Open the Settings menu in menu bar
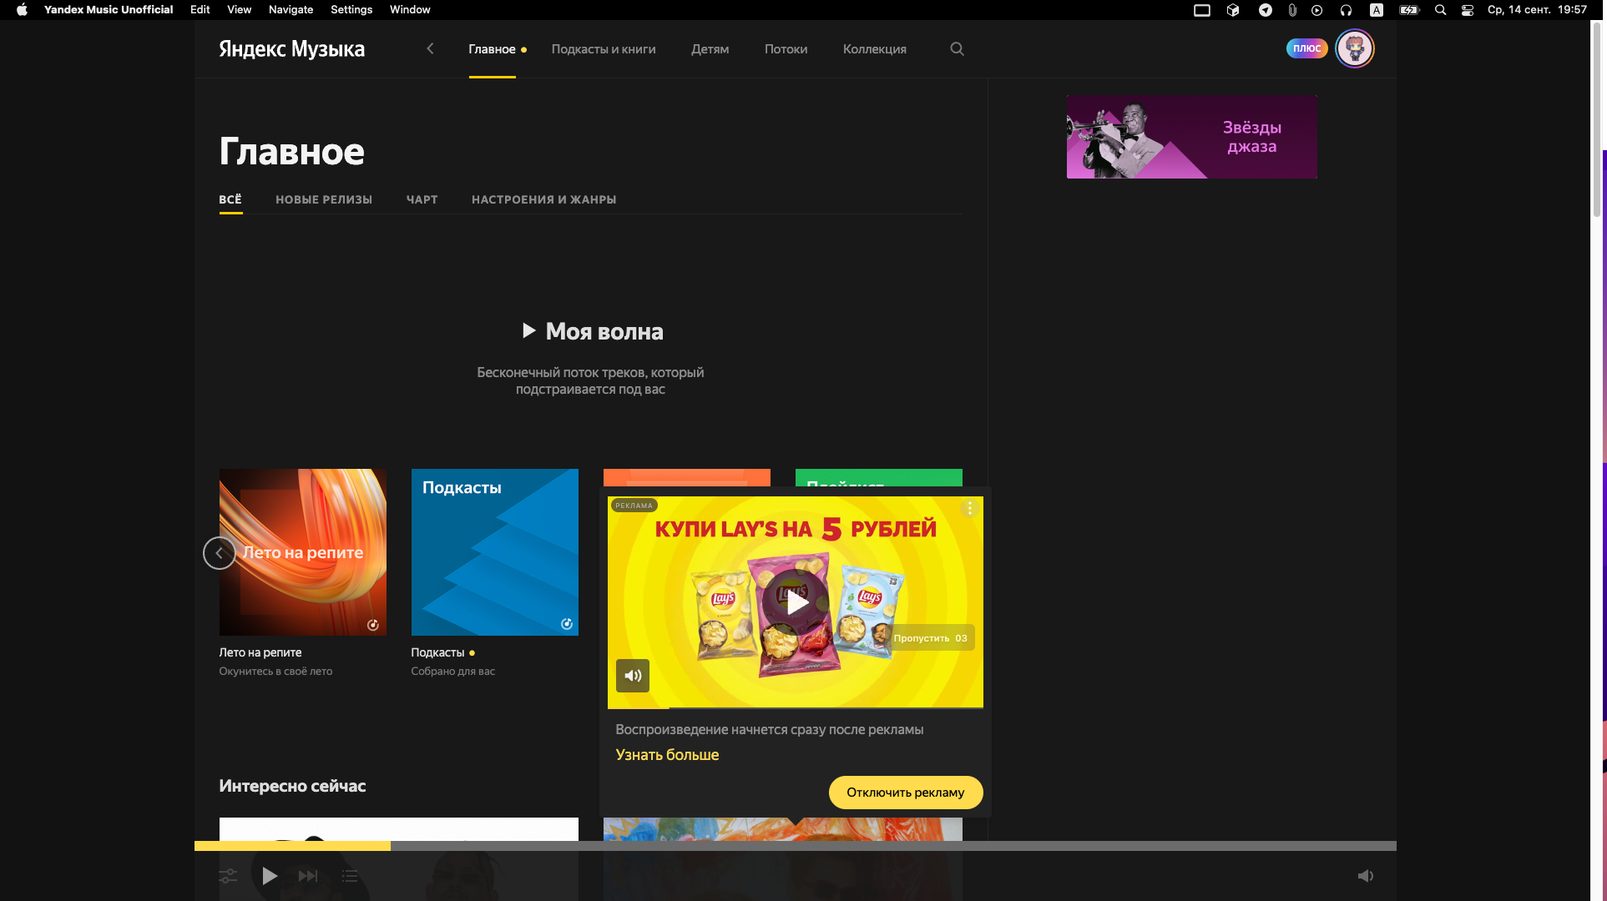The width and height of the screenshot is (1607, 901). click(x=351, y=9)
